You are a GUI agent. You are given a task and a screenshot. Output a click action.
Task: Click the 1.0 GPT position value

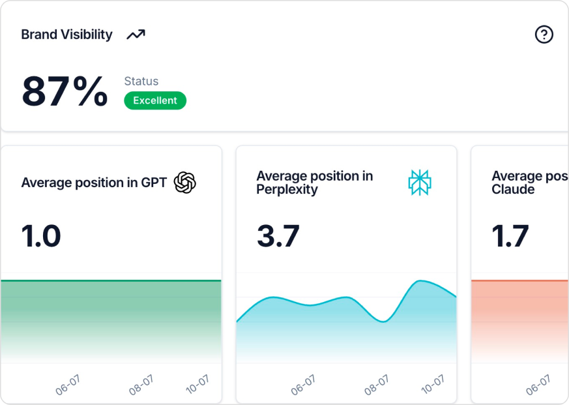coord(41,235)
